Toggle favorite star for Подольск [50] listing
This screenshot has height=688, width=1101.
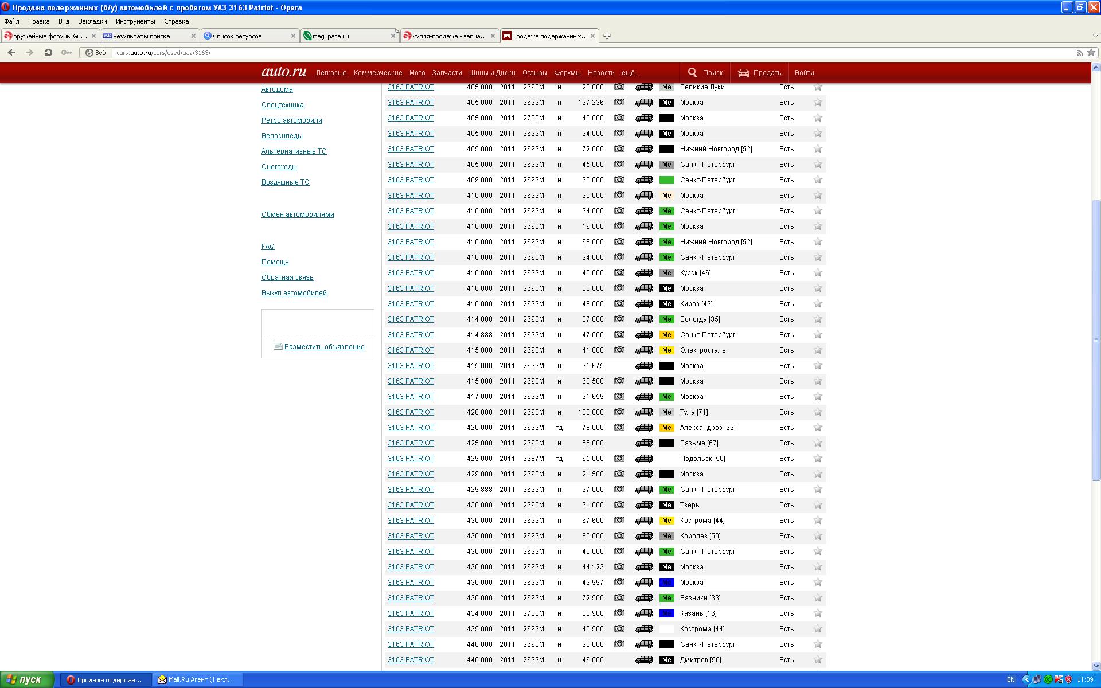click(x=818, y=459)
